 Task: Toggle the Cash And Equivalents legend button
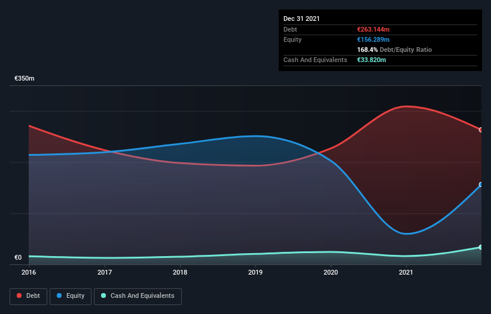click(x=138, y=296)
